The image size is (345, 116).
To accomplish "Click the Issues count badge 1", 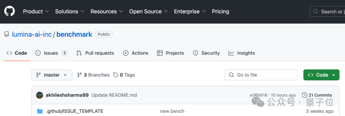I will point(65,53).
